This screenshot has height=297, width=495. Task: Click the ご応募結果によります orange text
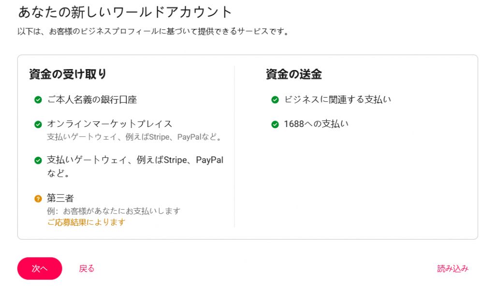point(86,222)
